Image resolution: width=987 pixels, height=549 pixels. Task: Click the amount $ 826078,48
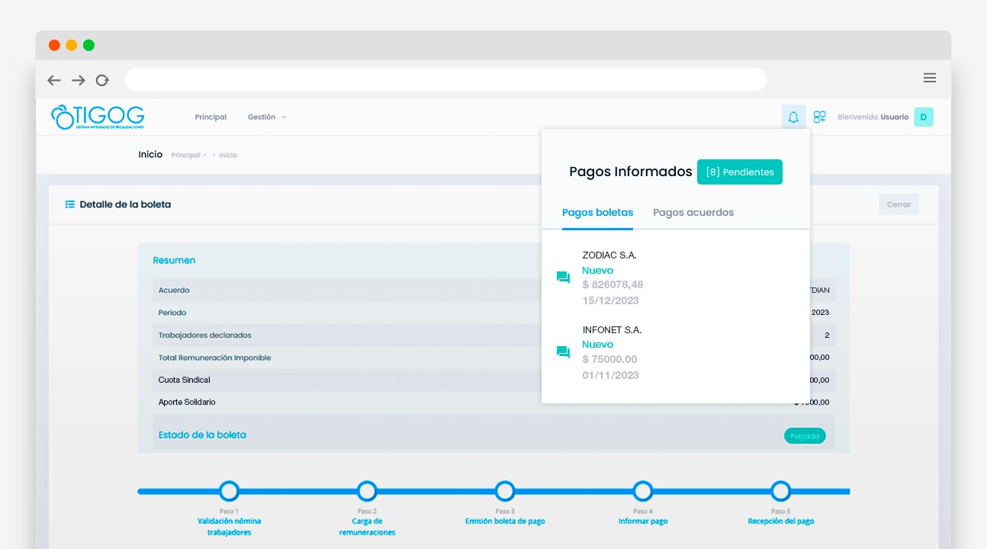612,284
